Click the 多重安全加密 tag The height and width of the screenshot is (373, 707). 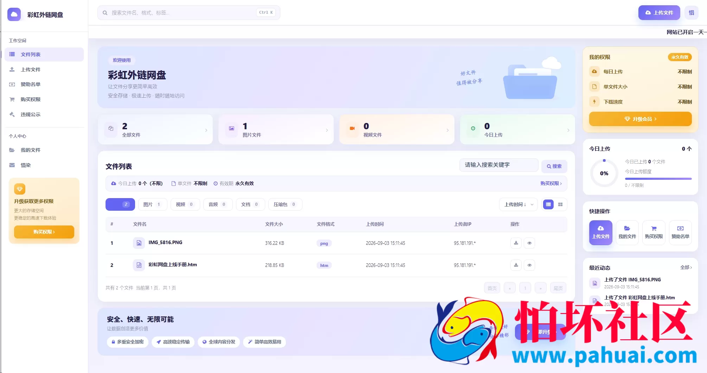tap(128, 342)
